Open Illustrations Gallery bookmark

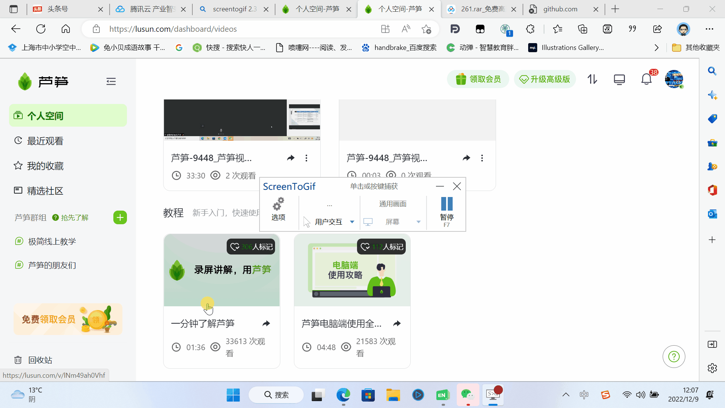point(566,47)
